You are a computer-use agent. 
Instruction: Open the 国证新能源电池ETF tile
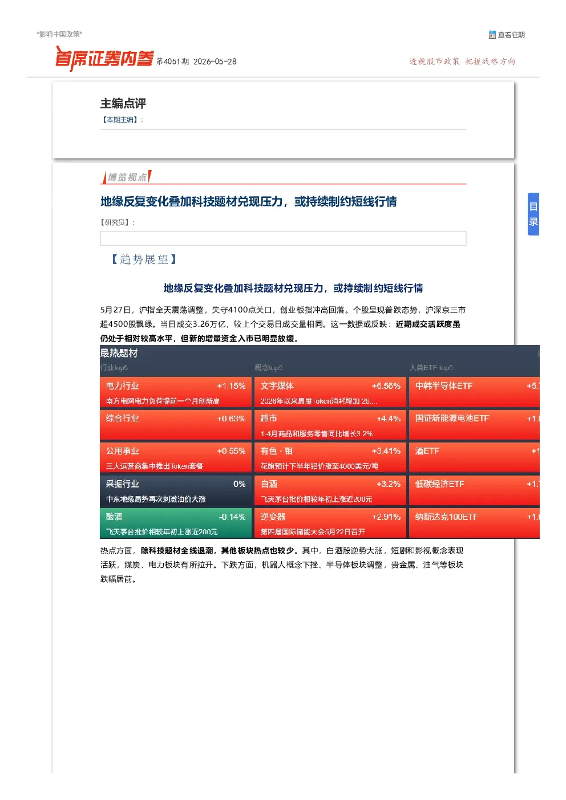[x=474, y=425]
